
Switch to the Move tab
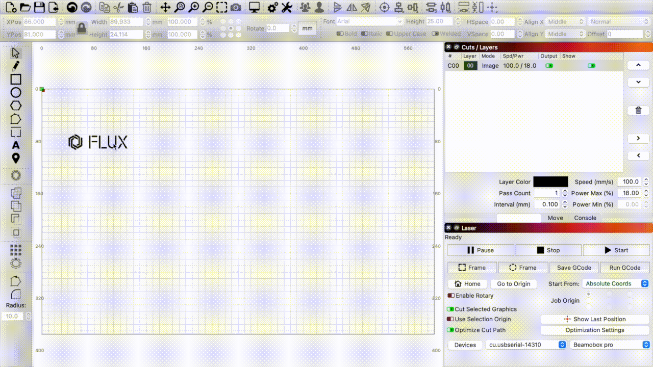556,218
